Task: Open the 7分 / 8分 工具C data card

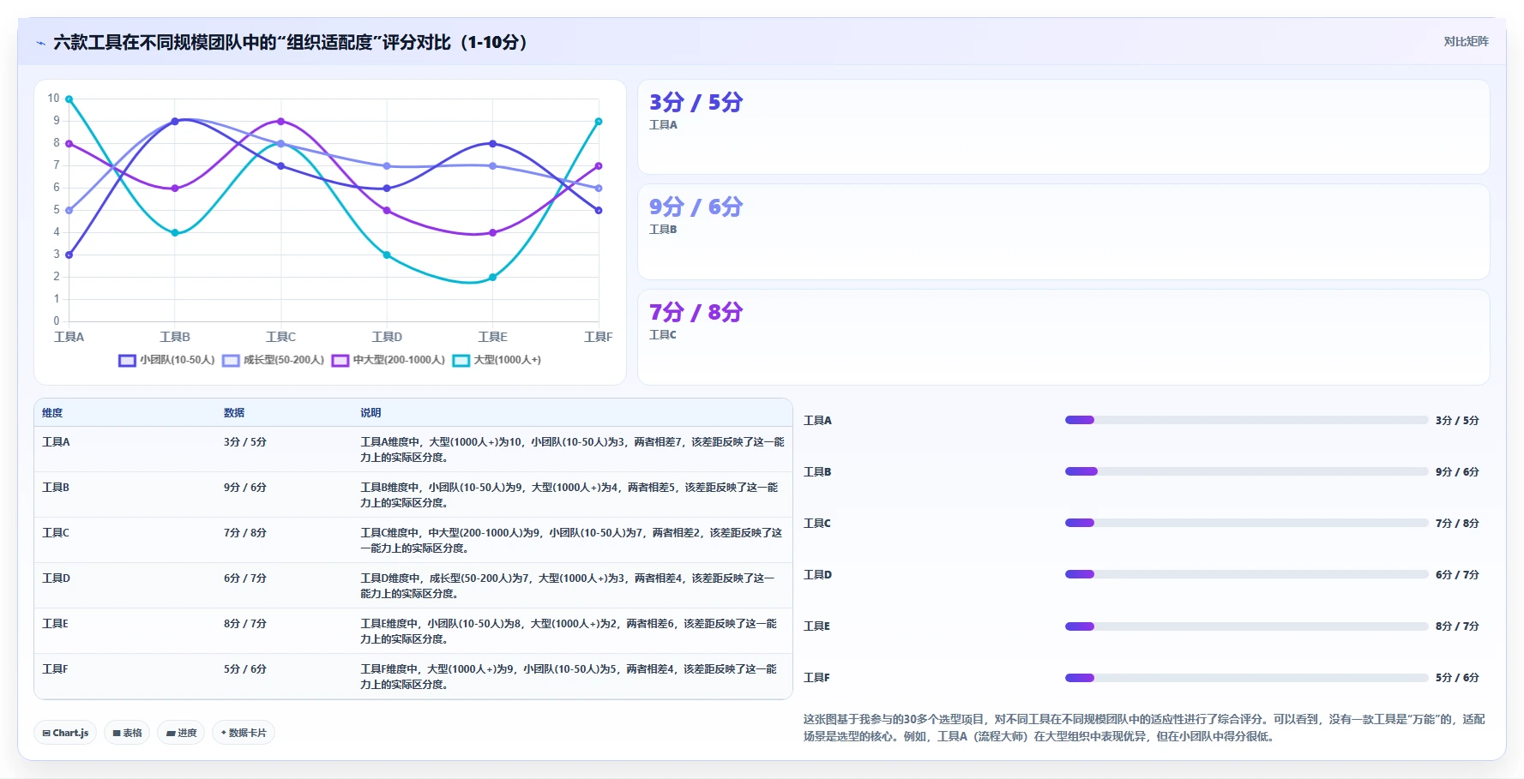Action: coord(1063,337)
